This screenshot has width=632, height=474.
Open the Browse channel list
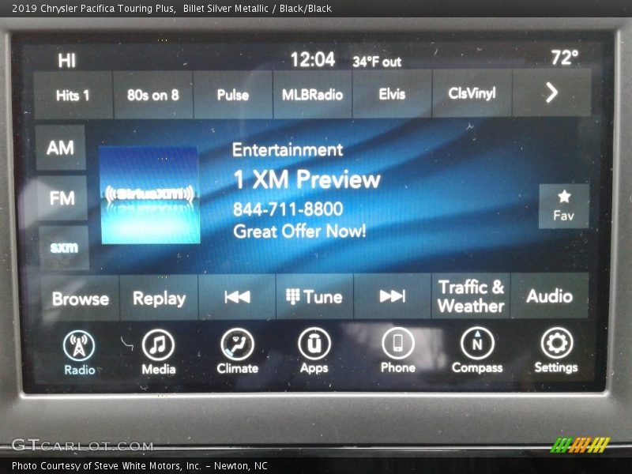pos(81,299)
